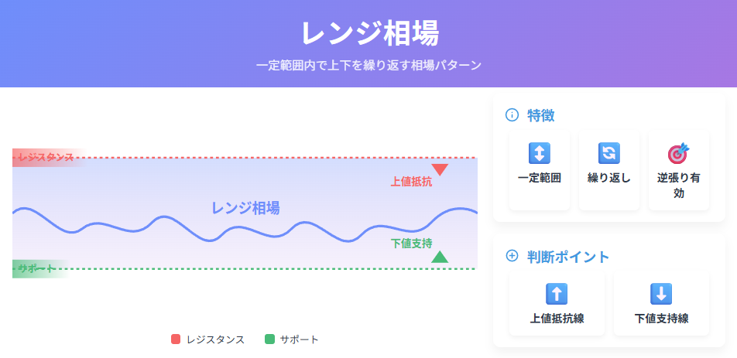The width and height of the screenshot is (737, 358).
Task: Click the 上値抵抗 label on the chart
Action: (x=411, y=182)
